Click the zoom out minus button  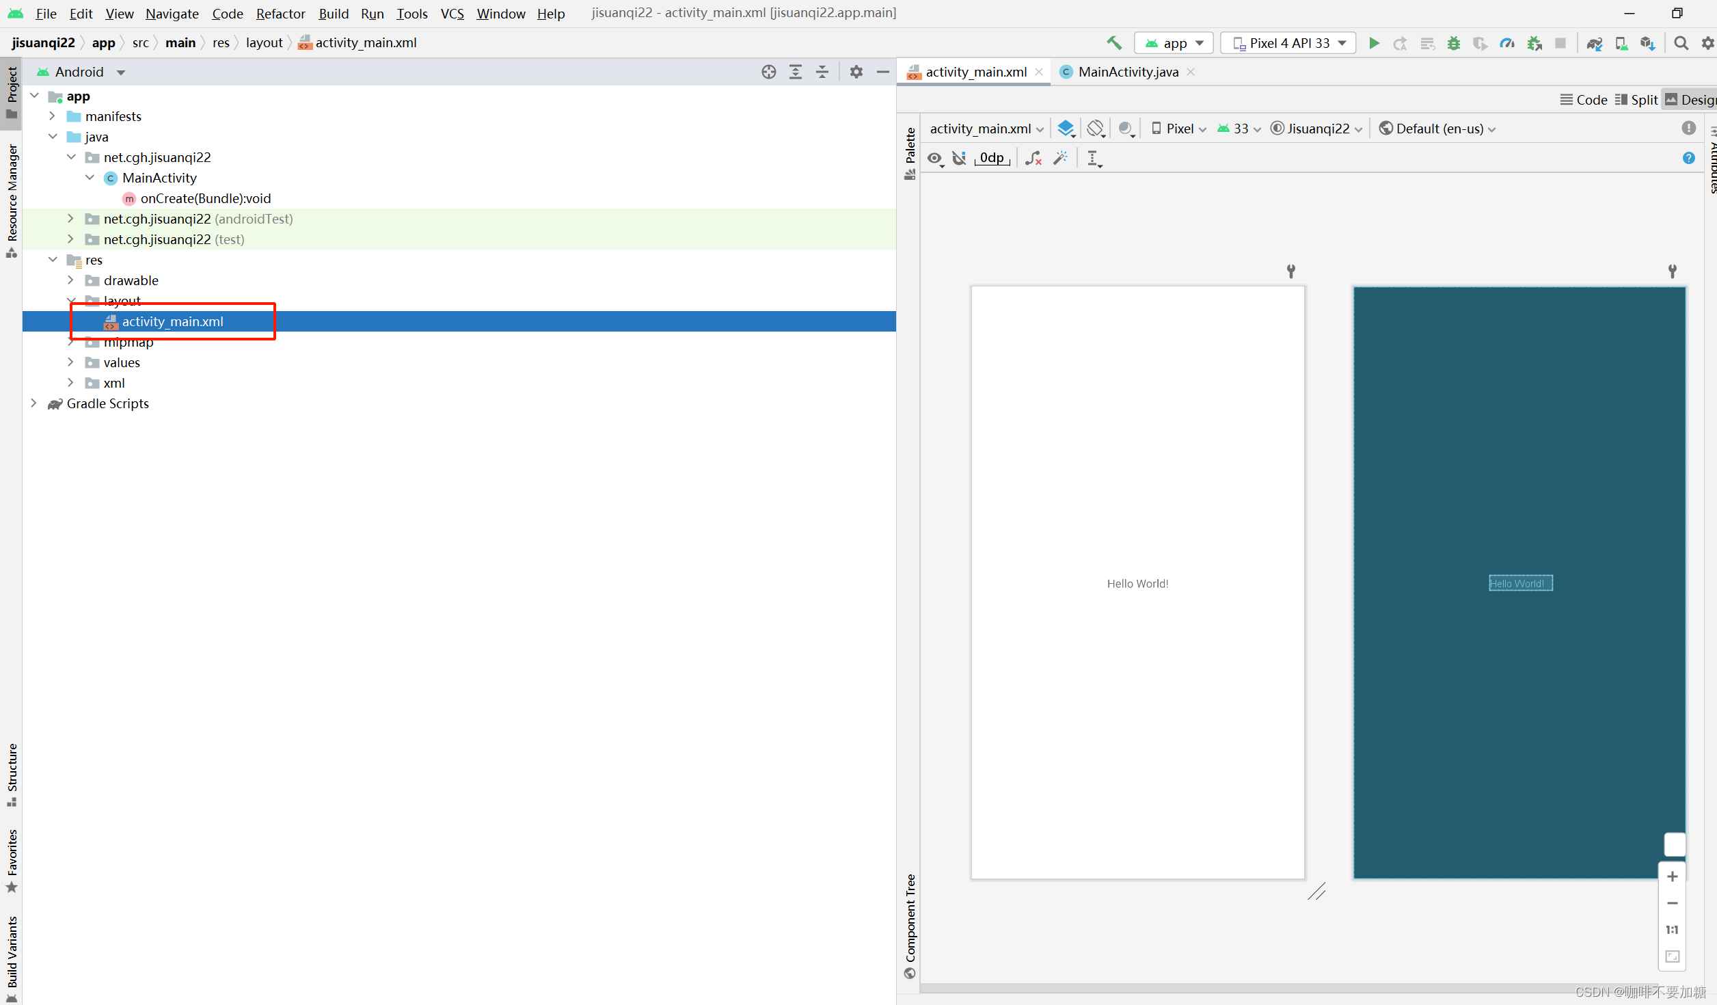[x=1673, y=903]
